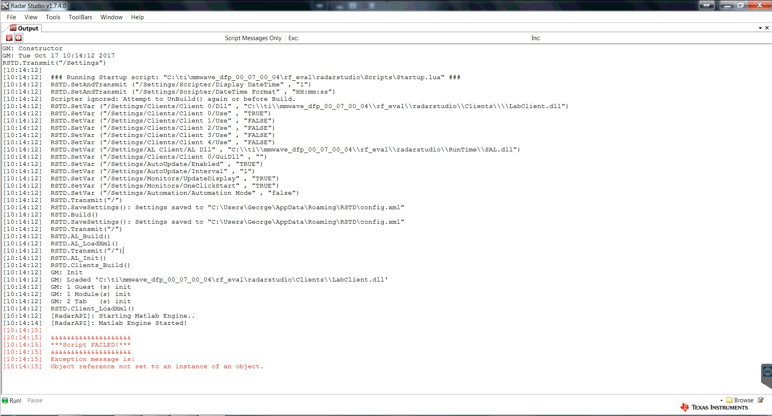Minimize the Radar Studio window
Screen dimensions: 772x416
tap(727, 5)
